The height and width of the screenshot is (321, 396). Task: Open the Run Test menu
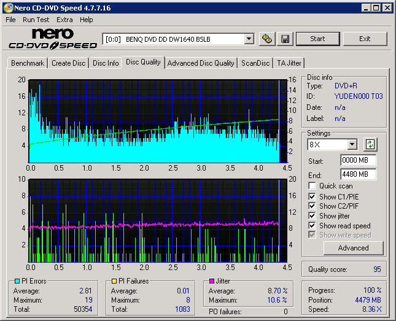[36, 20]
